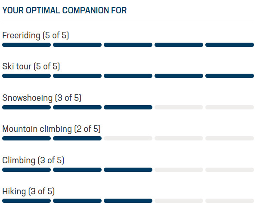Screen dimensions: 260x215
Task: Click the second filled segment under Mountain climbing
Action: pyautogui.click(x=77, y=138)
